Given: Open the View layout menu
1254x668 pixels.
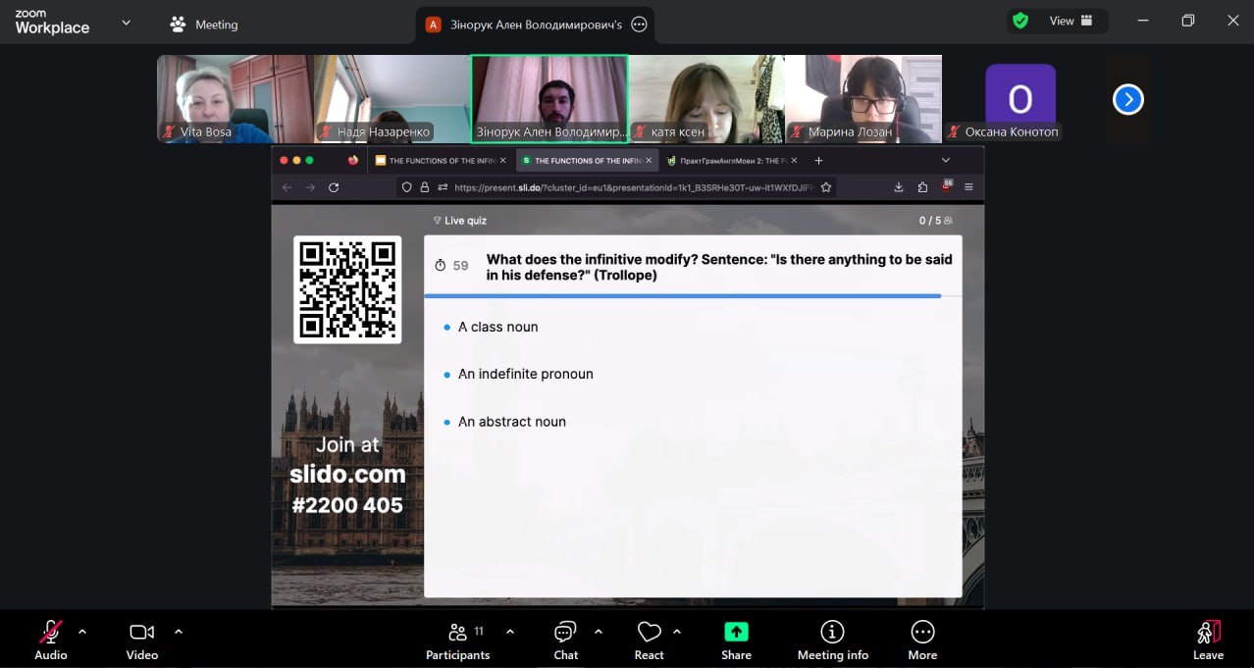Looking at the screenshot, I should tap(1071, 21).
